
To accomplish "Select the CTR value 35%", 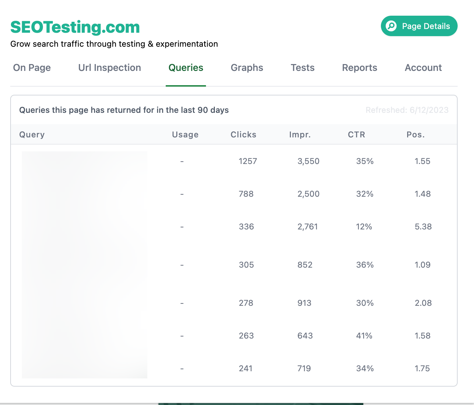I will pyautogui.click(x=365, y=161).
